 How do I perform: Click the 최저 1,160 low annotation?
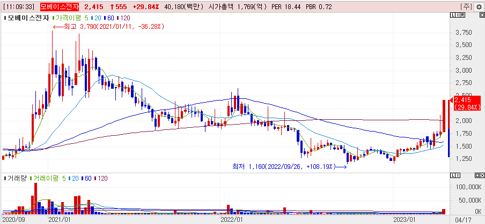(x=289, y=167)
